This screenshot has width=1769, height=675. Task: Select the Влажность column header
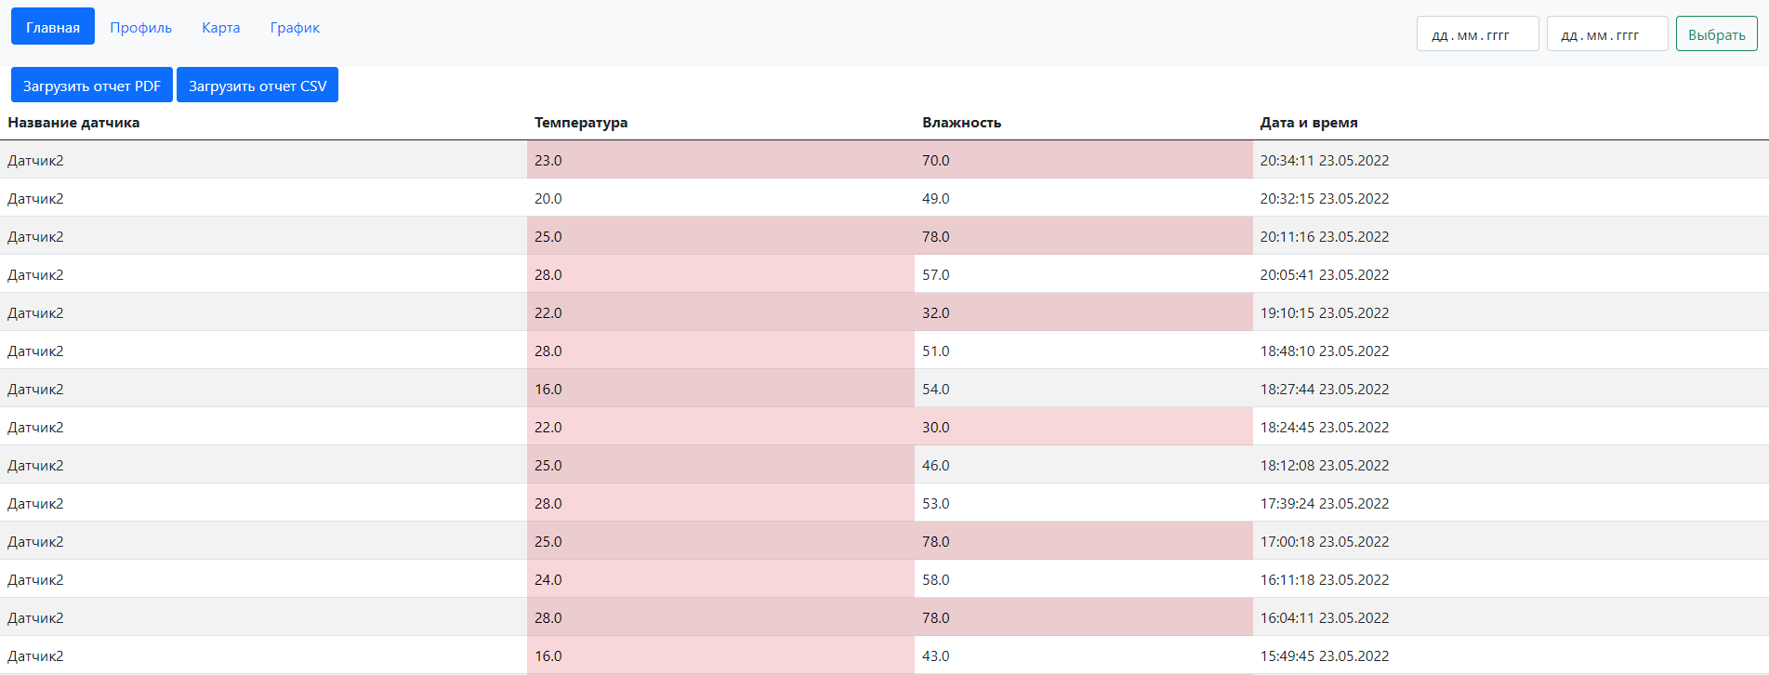[961, 123]
